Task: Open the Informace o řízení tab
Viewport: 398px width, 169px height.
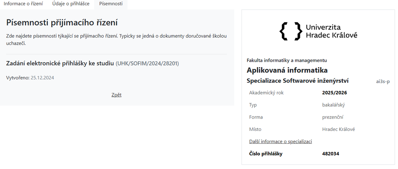Action: click(x=23, y=4)
